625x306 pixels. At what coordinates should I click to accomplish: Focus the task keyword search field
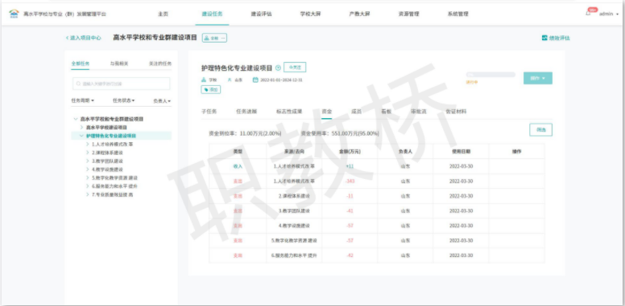click(121, 84)
